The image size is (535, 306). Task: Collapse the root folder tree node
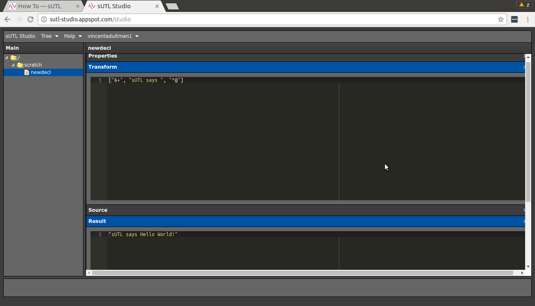[7, 58]
